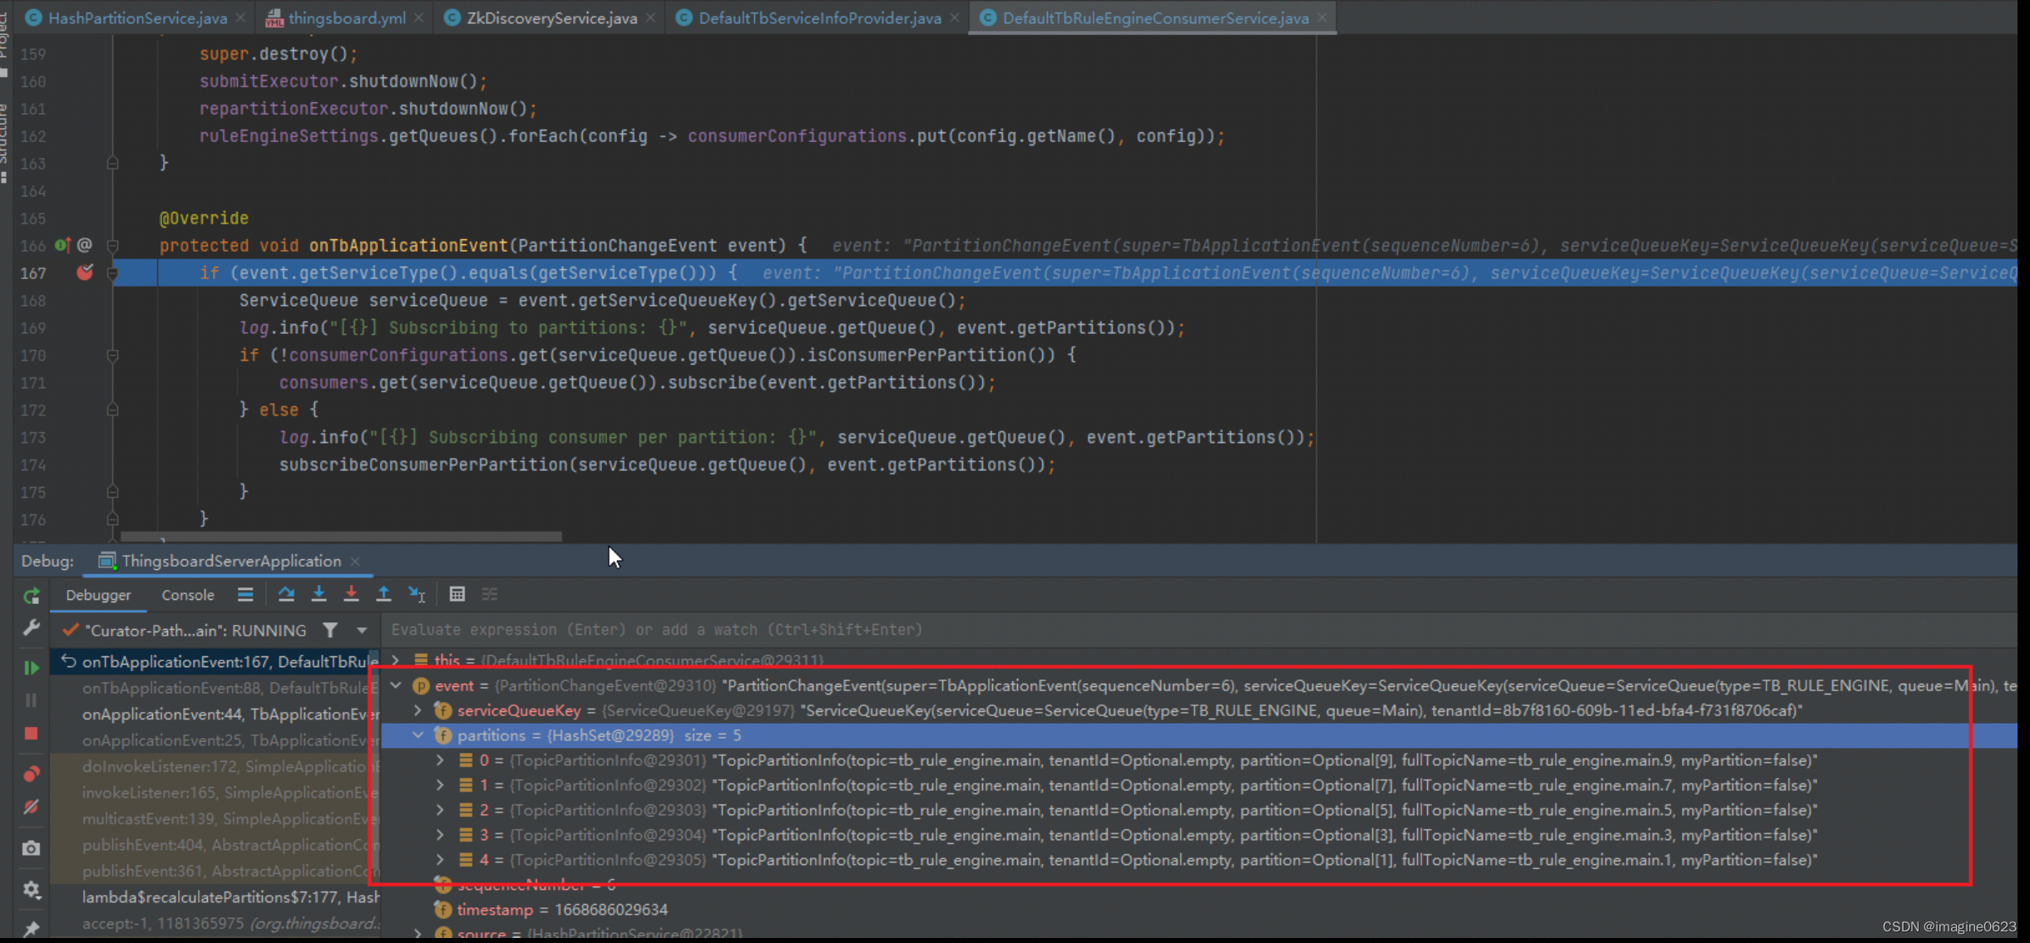Switch to the Debugger tab
This screenshot has height=943, width=2030.
98,595
